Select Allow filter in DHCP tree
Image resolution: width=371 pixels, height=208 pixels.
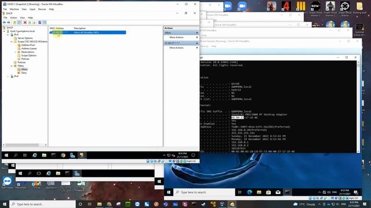pos(24,69)
